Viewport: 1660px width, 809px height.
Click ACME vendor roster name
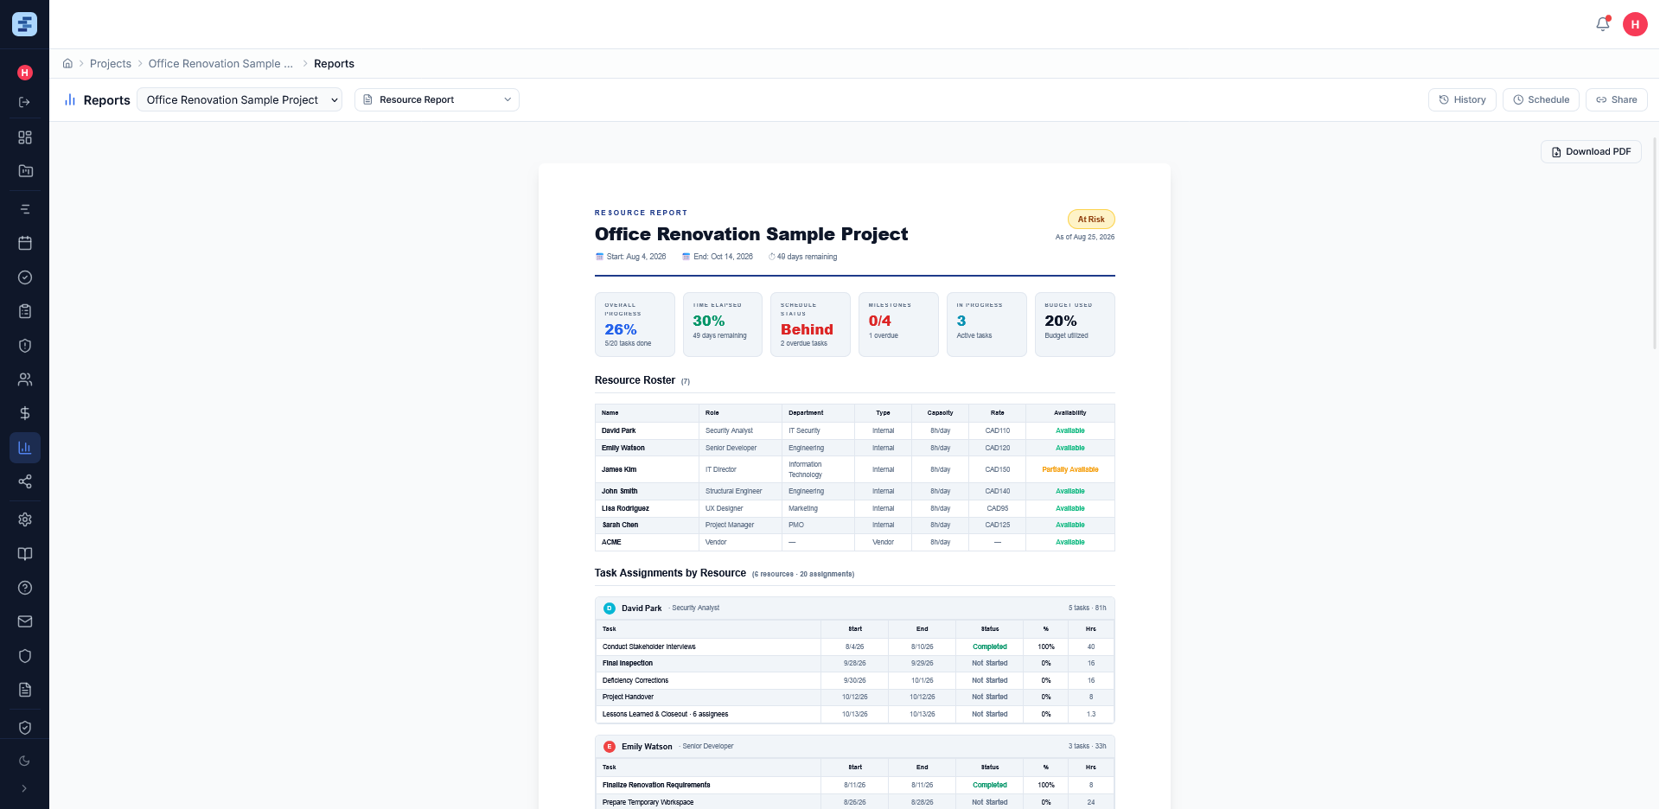[611, 542]
